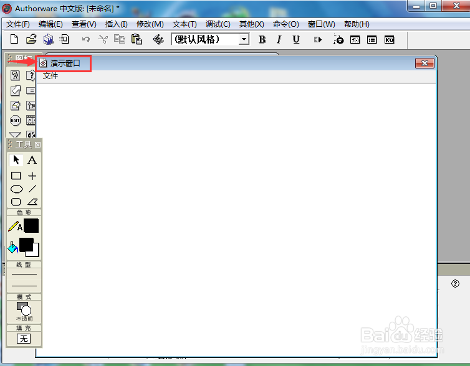Open the 编辑(E) menu
The width and height of the screenshot is (470, 366).
pyautogui.click(x=50, y=24)
